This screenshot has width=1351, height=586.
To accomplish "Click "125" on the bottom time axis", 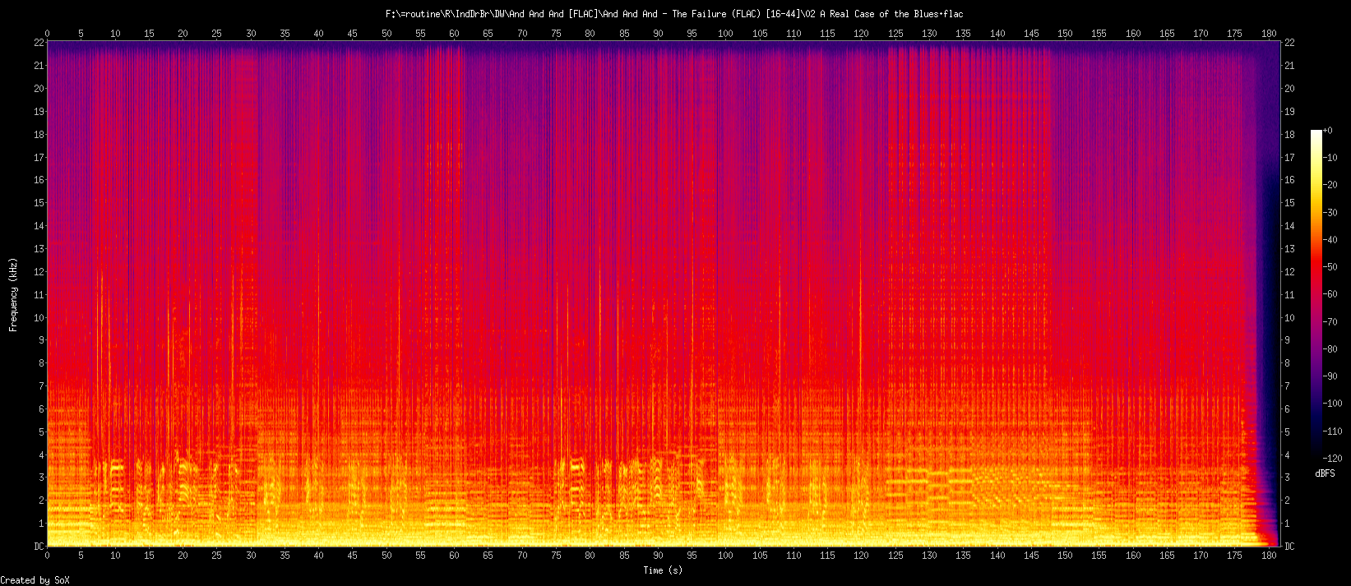I will tap(895, 556).
